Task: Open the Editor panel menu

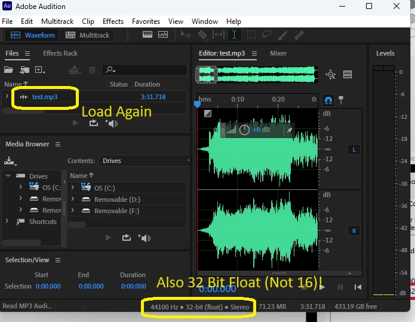Action: pos(254,54)
